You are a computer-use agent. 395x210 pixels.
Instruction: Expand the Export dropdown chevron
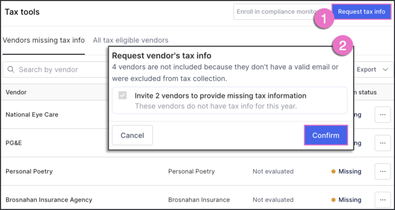(385, 69)
